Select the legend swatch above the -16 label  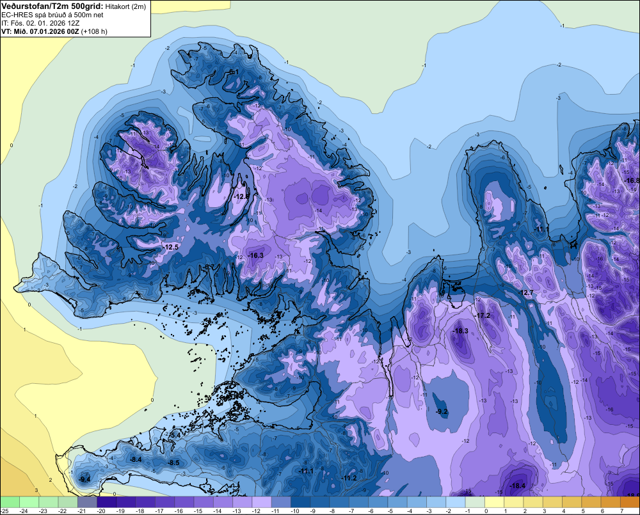click(184, 502)
